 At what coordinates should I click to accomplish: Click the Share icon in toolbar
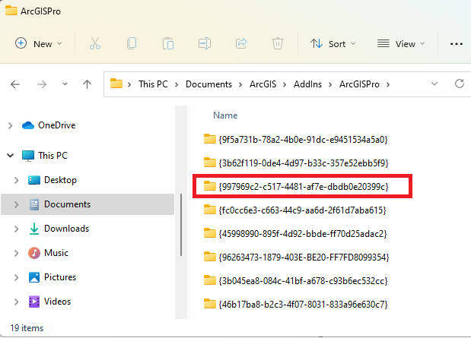point(241,44)
